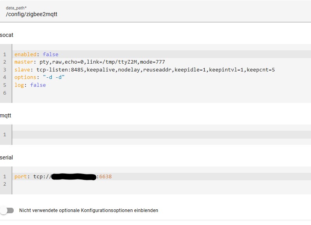
Task: Click the :6638 port number
Action: click(x=104, y=177)
